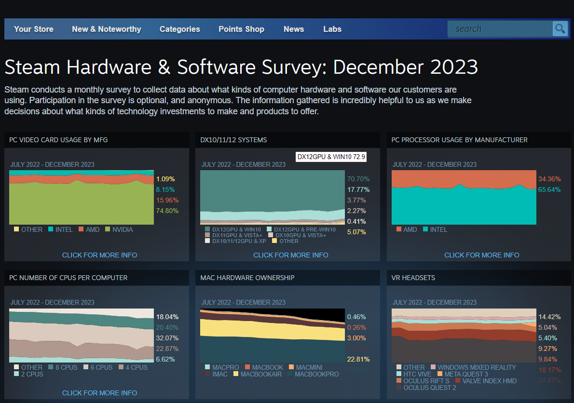Click the 'DX12GPU & WIN10 72.9' chart tooltip
Screen dimensions: 574x403
pyautogui.click(x=331, y=157)
